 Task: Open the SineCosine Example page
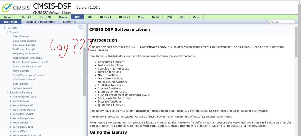point(24,79)
